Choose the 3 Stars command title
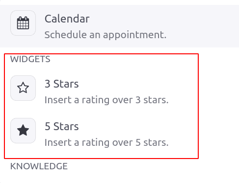The height and width of the screenshot is (183, 239). click(62, 84)
